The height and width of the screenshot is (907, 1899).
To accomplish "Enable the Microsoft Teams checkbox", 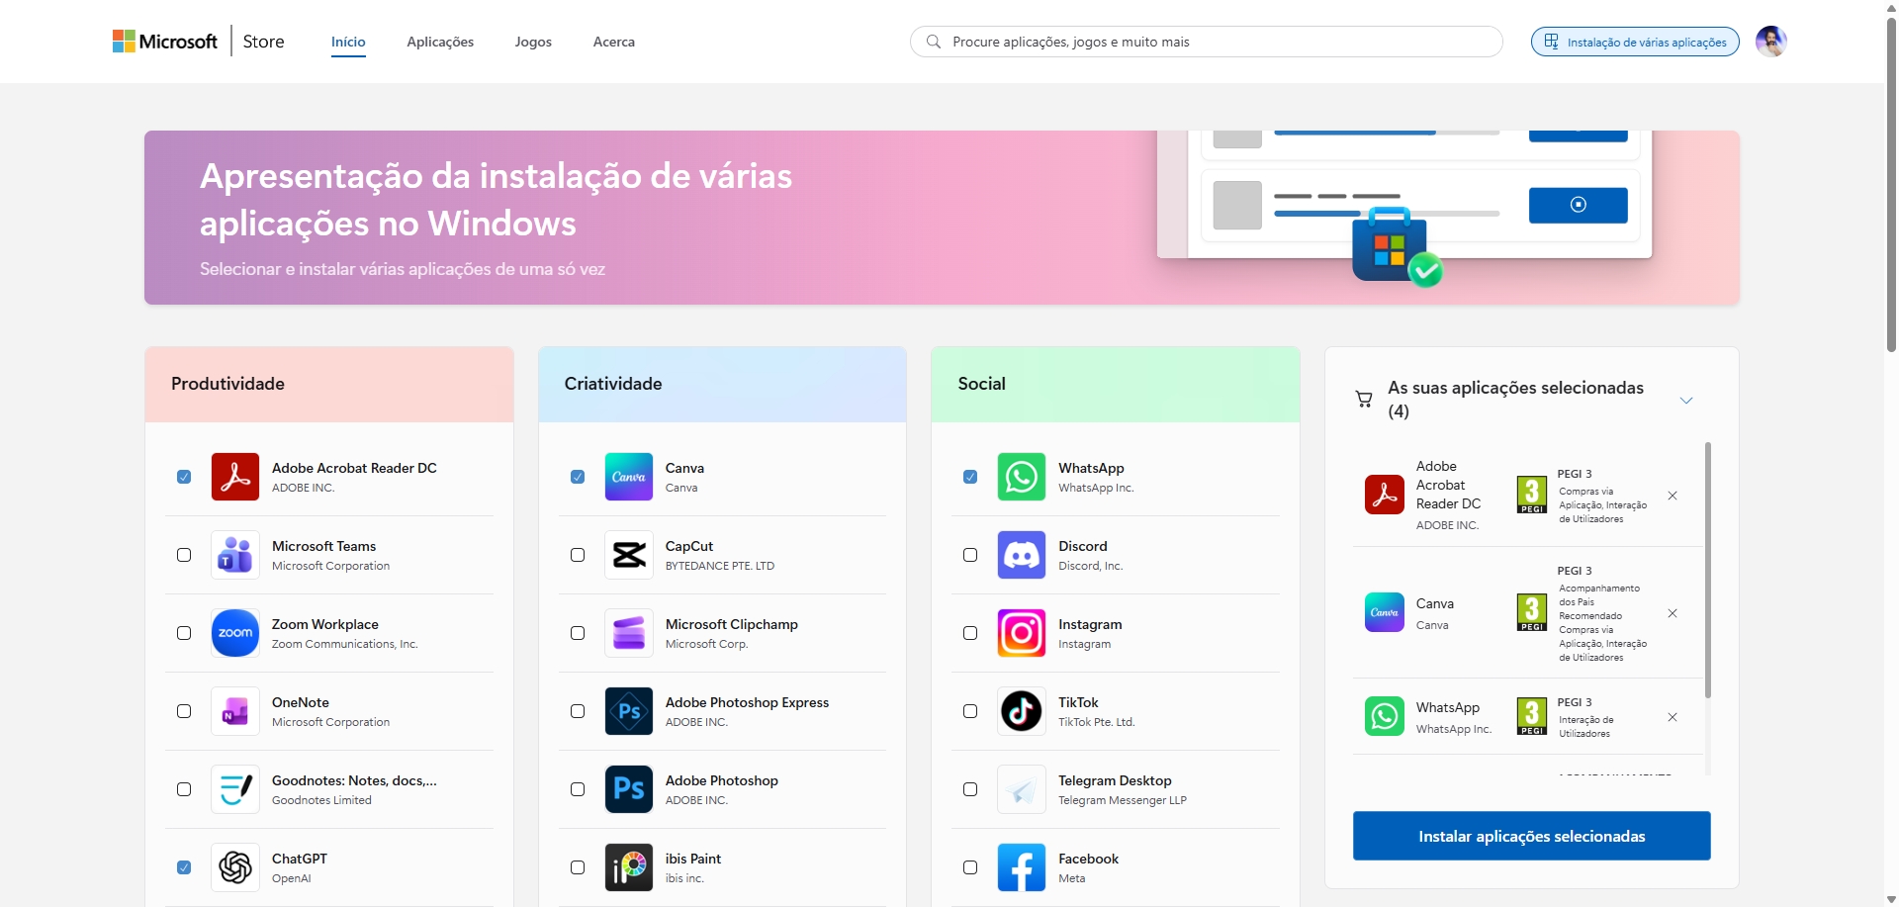I will (x=184, y=555).
